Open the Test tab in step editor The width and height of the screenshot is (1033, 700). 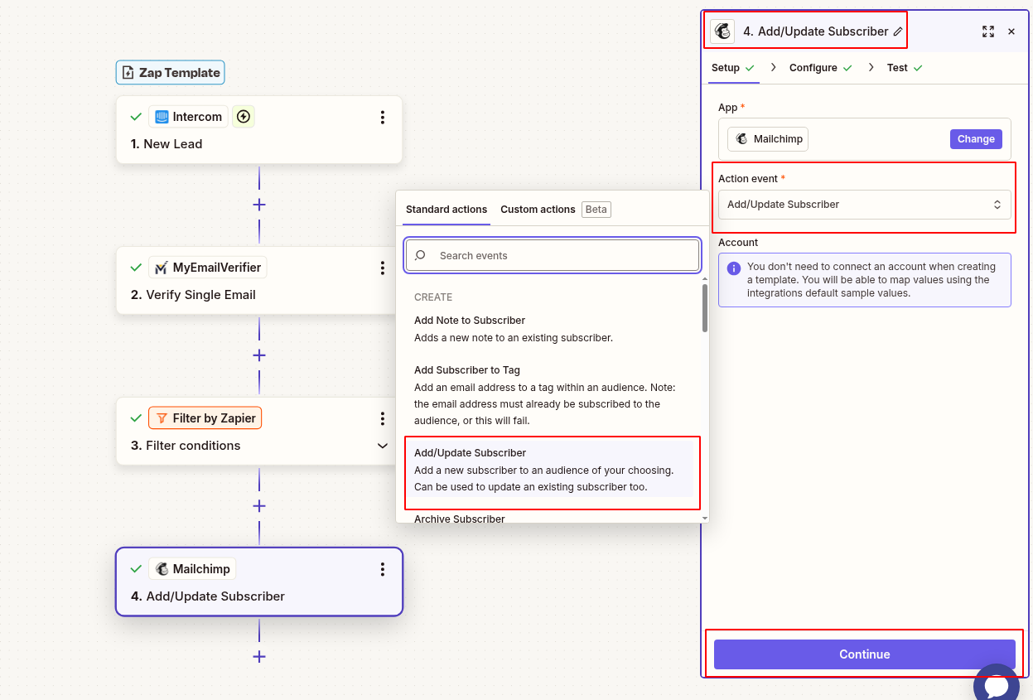897,68
